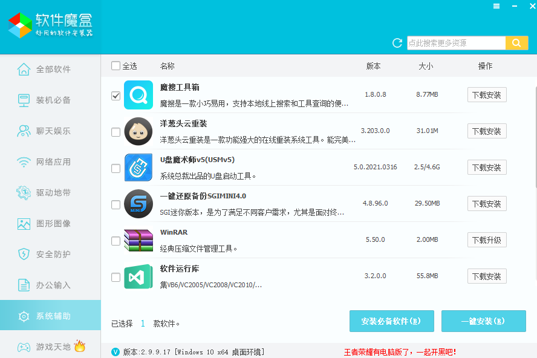Tick the 全选 select-all checkbox
Screen dimensions: 537x358
pos(116,65)
